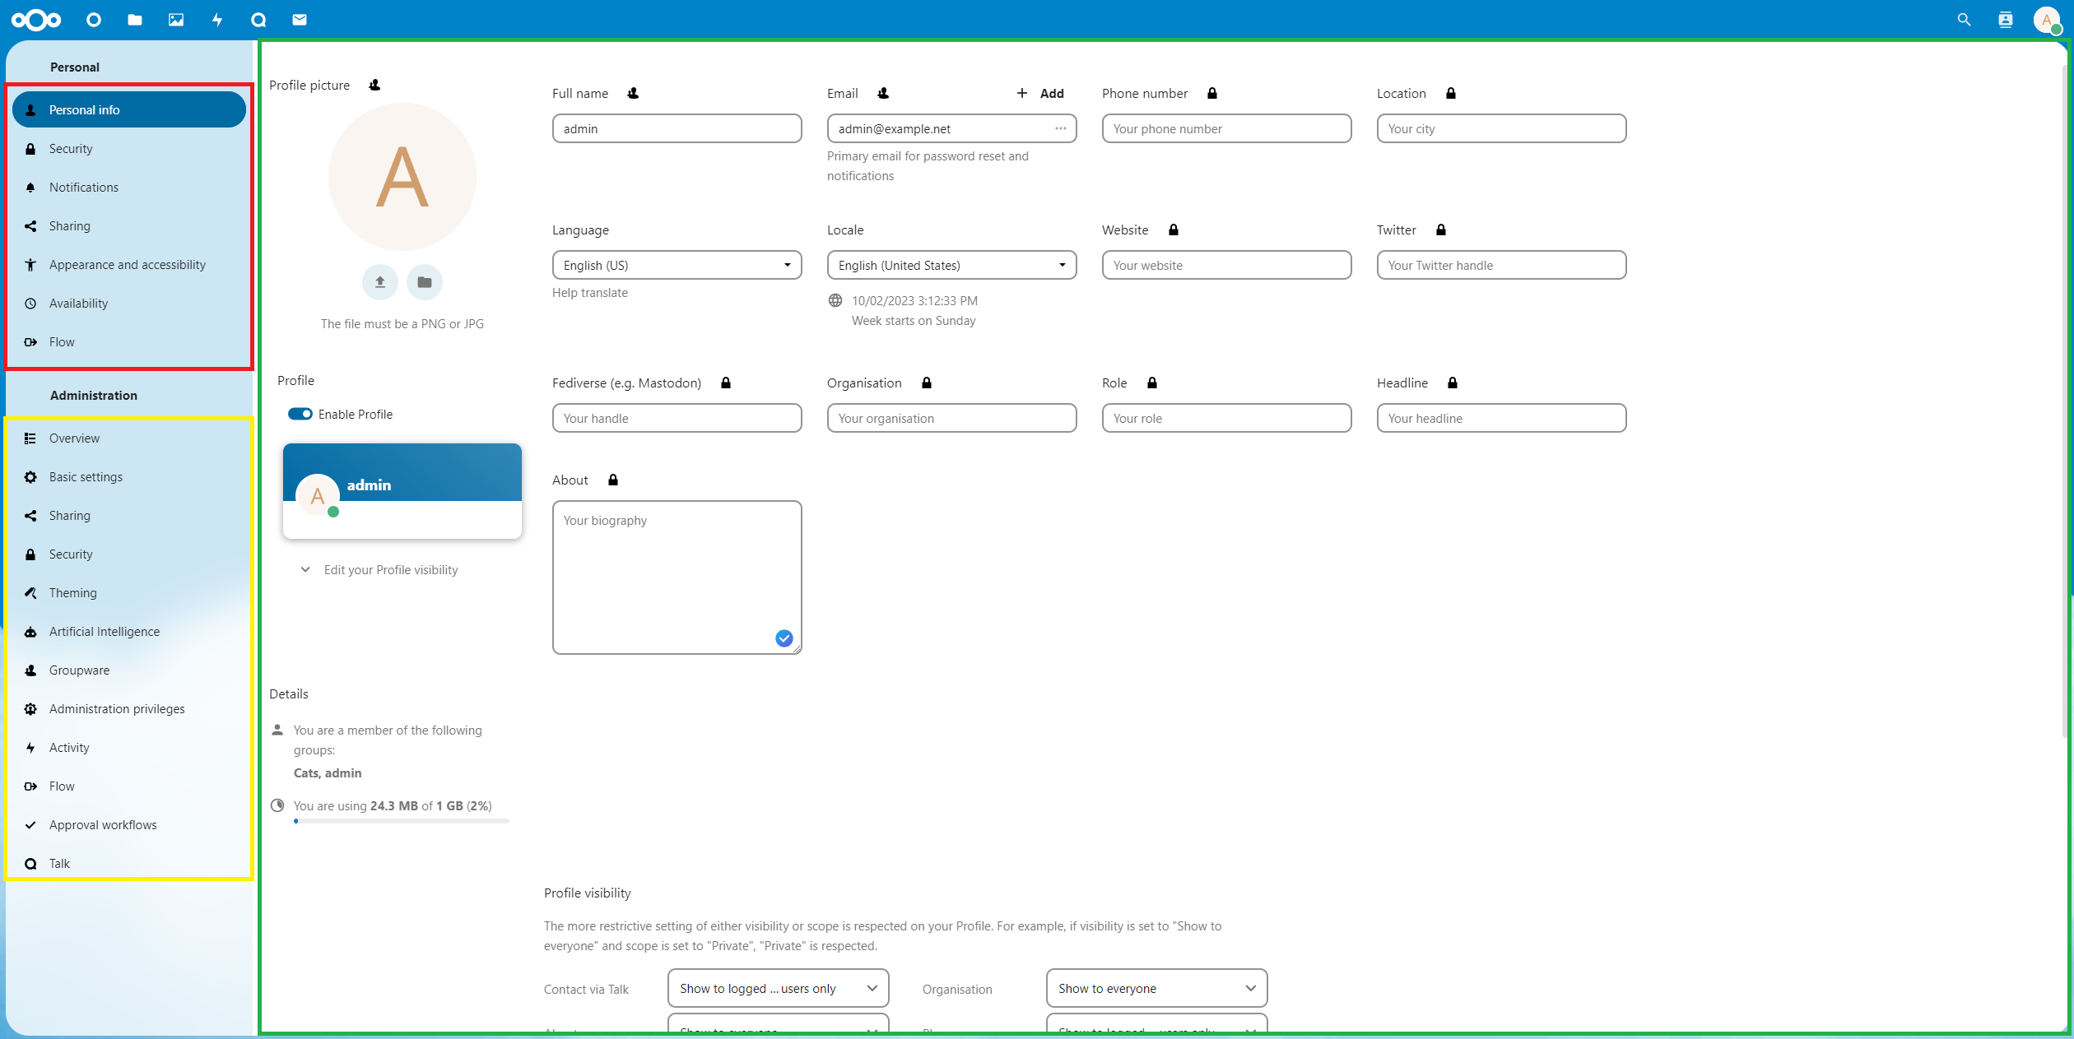Open the Photos app
The width and height of the screenshot is (2074, 1039).
(x=175, y=20)
